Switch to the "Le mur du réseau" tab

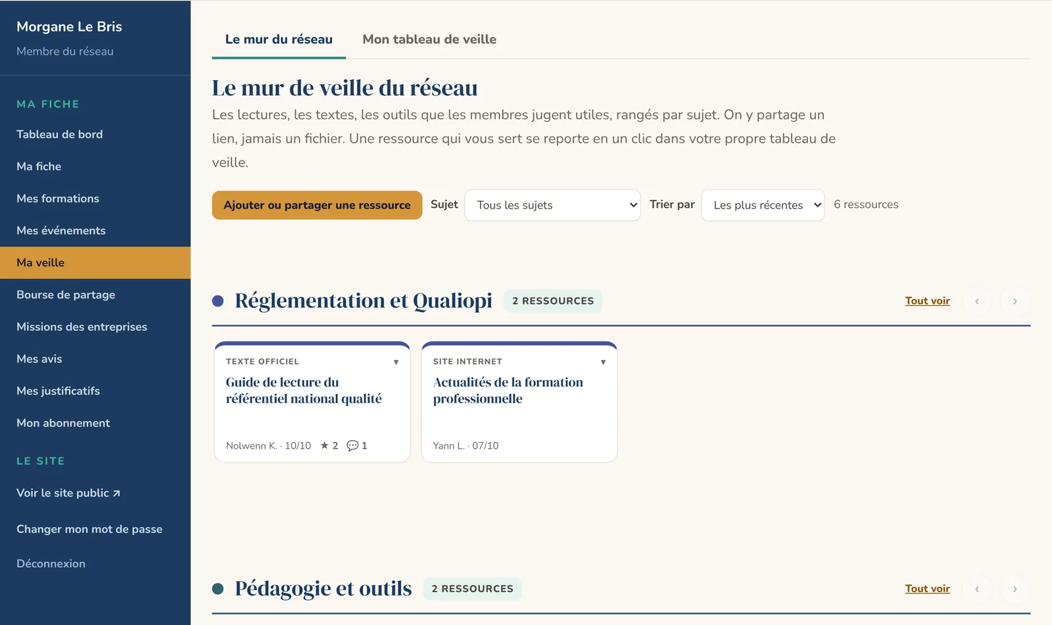pos(279,39)
